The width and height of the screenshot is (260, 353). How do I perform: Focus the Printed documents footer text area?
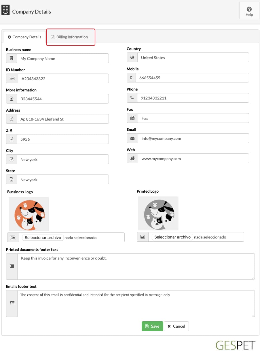coord(136,266)
